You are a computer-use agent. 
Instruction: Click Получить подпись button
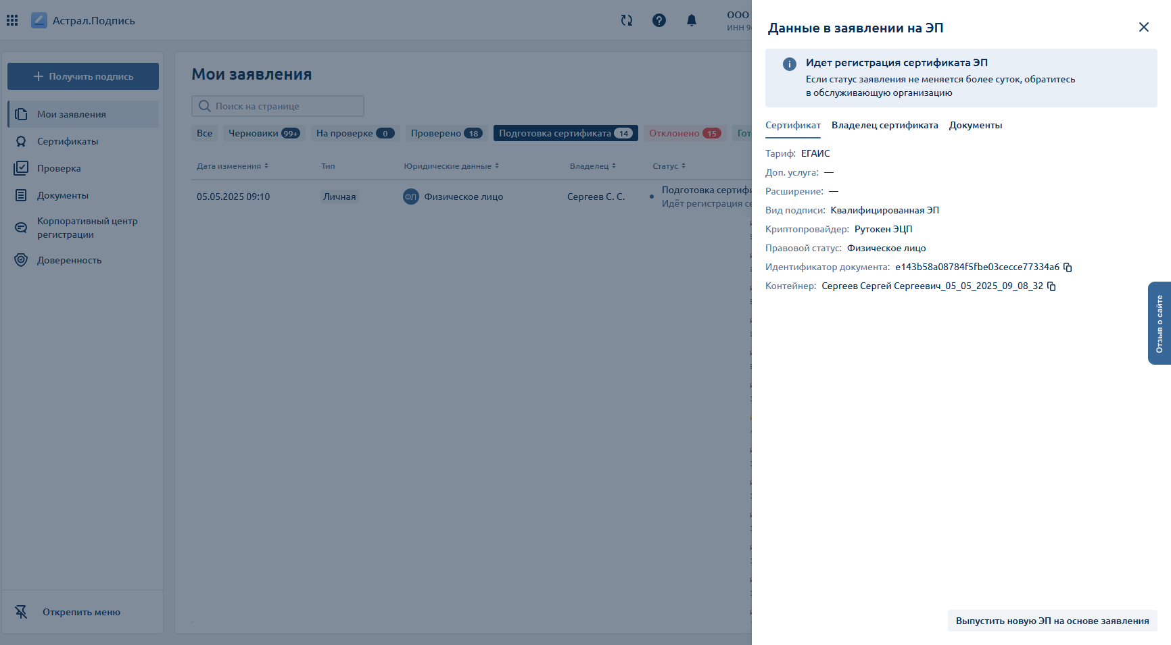[83, 76]
